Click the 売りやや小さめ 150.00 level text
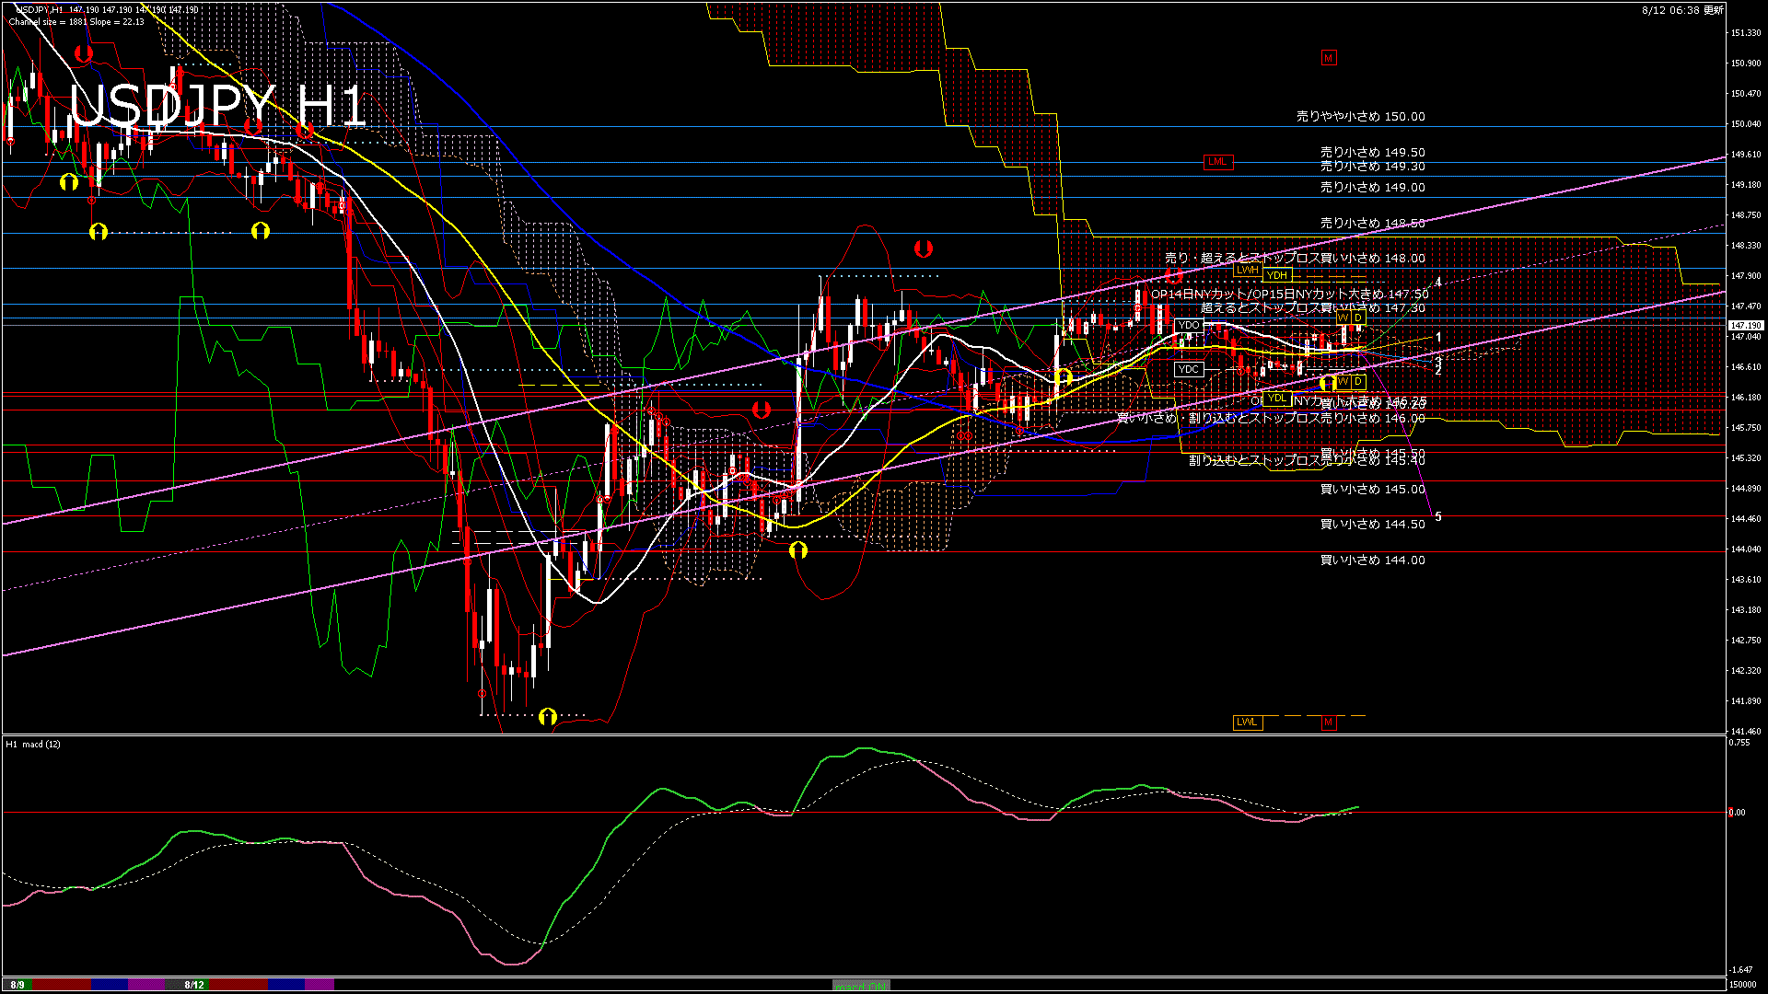Viewport: 1768px width, 994px height. point(1360,117)
